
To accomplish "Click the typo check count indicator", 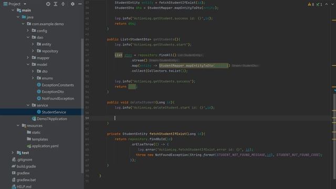I will pos(319,4).
